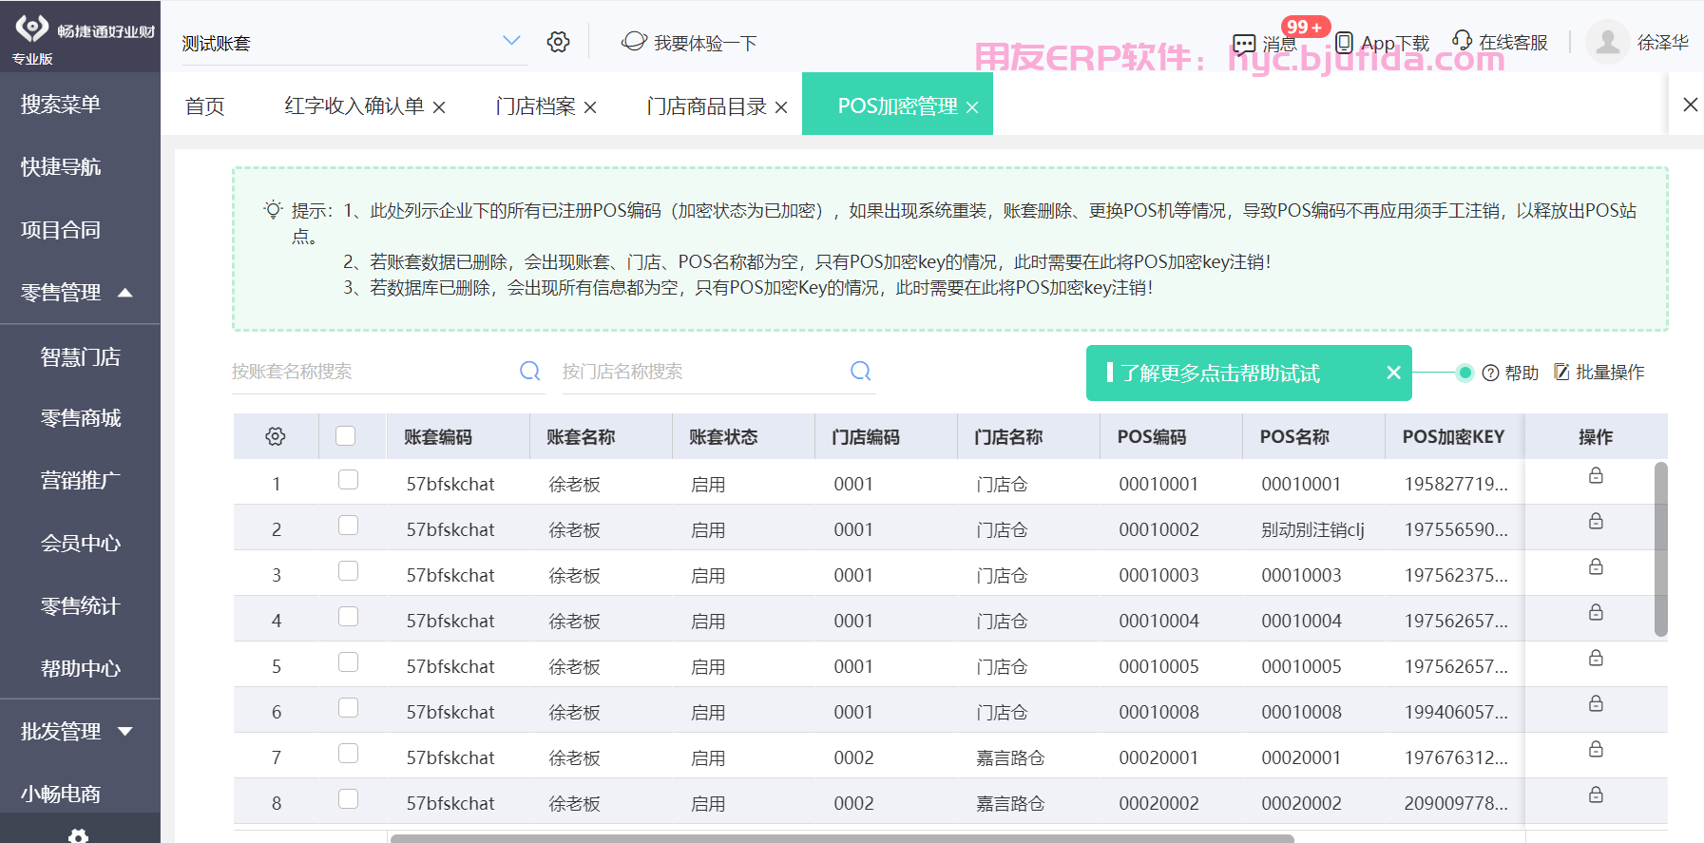Open 搜索菜单 in sidebar
The image size is (1704, 843).
coord(61,105)
